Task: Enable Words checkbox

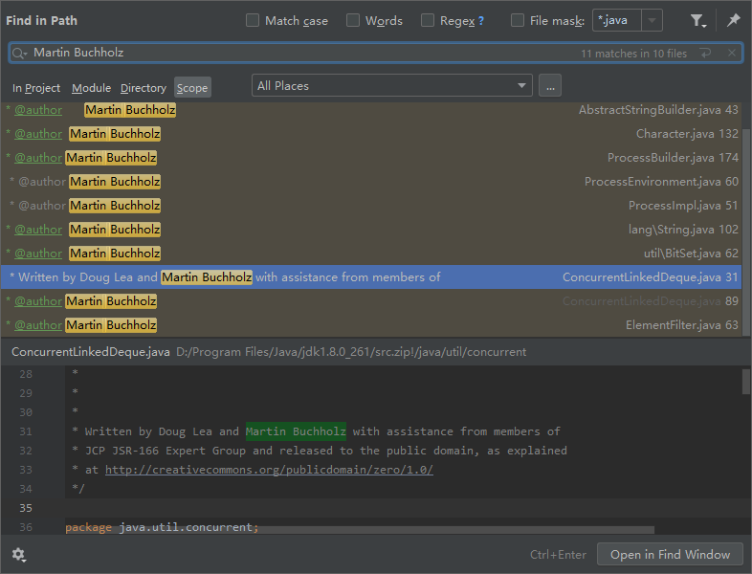Action: (x=353, y=21)
